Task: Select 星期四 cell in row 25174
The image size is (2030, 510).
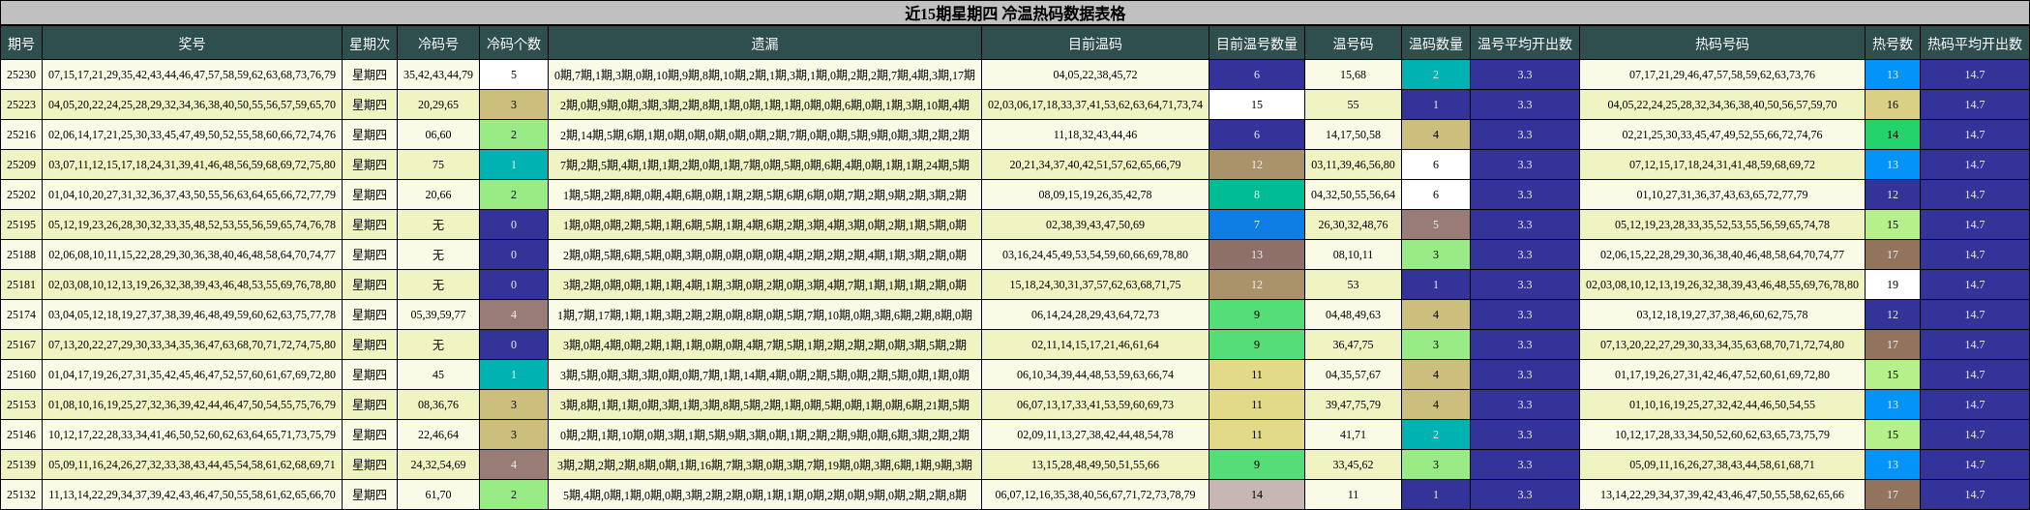Action: pos(370,315)
